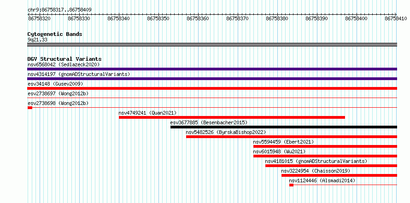Click the nsv3224954 (Chaisson2019) label
410x203 pixels.
316,171
